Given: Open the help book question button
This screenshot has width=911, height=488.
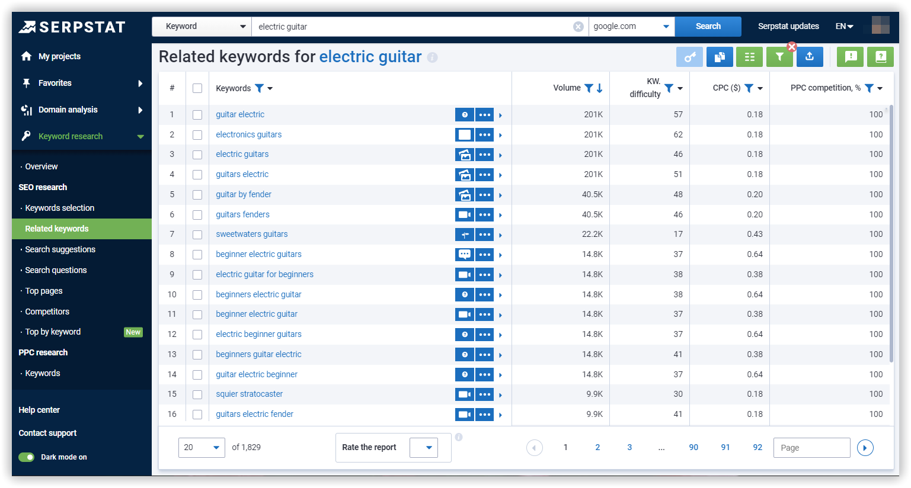Looking at the screenshot, I should 880,57.
